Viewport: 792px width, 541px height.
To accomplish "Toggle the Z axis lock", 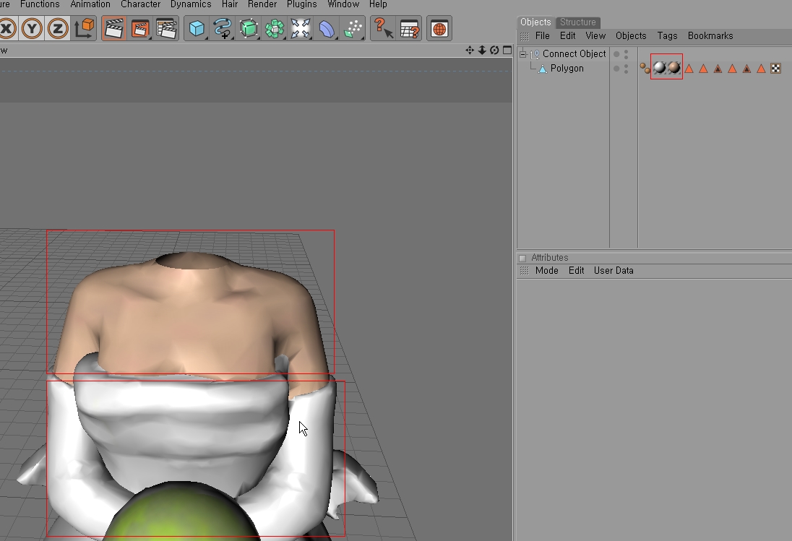I will [x=58, y=29].
